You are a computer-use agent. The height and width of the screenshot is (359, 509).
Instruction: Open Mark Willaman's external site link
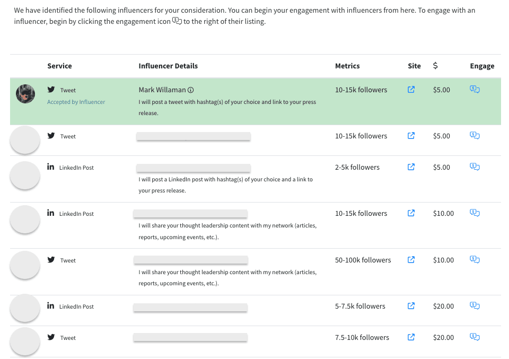coord(411,90)
